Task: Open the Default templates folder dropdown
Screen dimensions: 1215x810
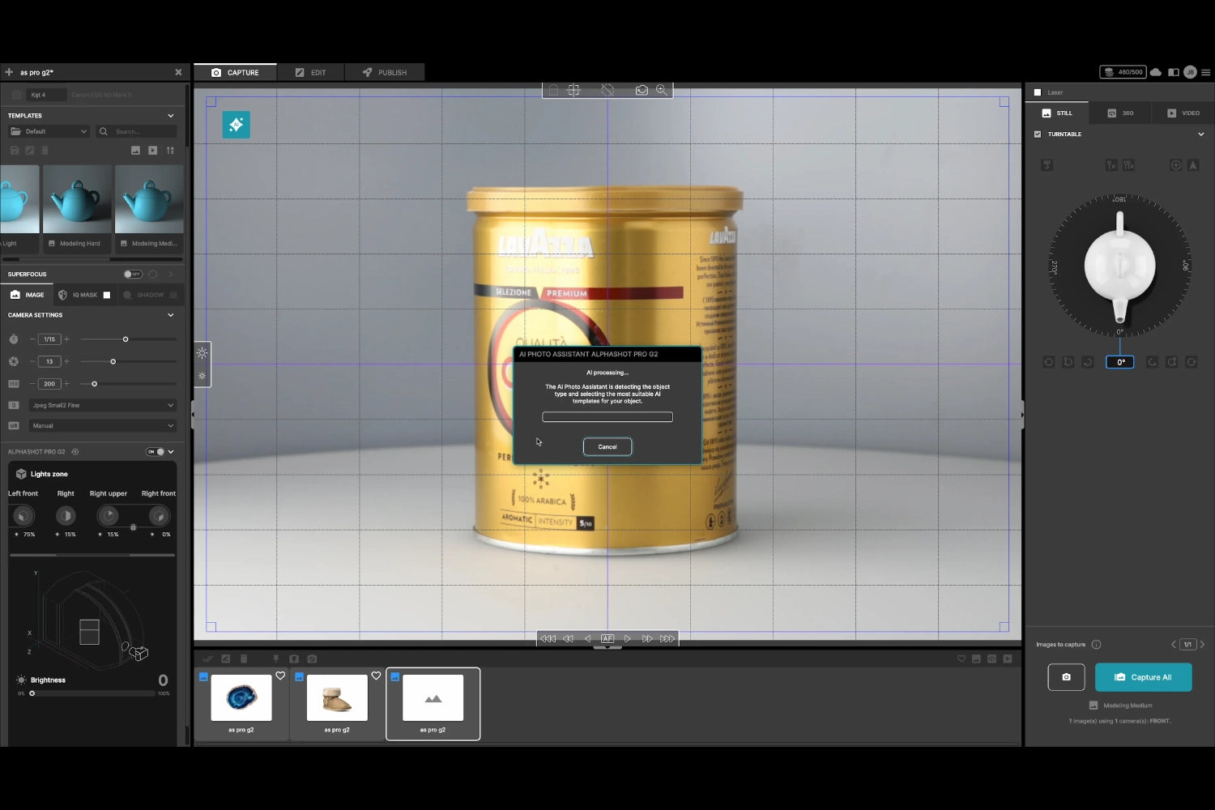Action: pos(49,131)
